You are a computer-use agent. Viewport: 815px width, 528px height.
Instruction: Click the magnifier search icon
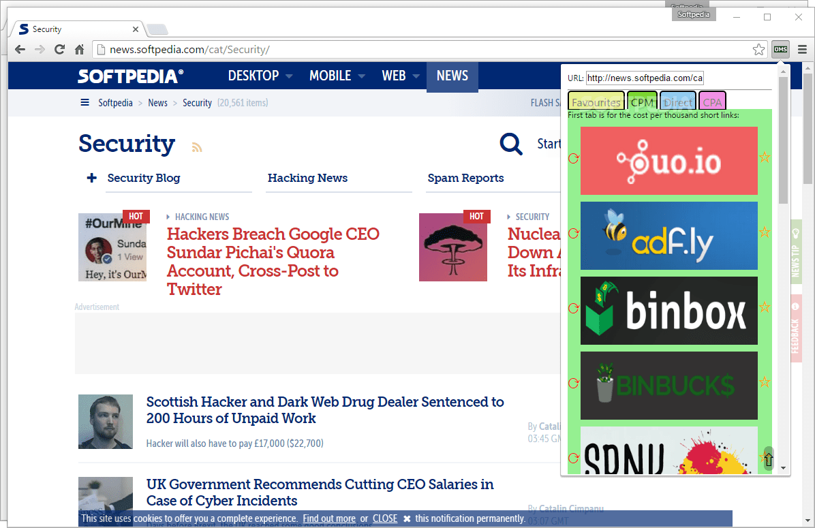tap(511, 144)
